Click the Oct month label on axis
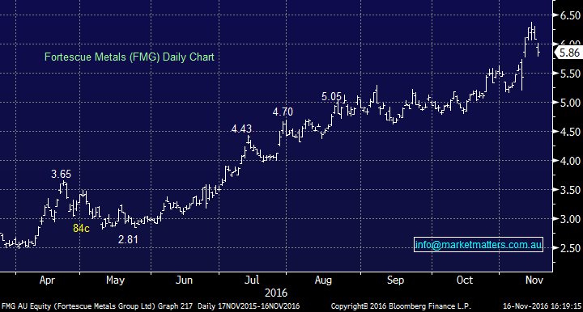The width and height of the screenshot is (583, 312). click(465, 280)
